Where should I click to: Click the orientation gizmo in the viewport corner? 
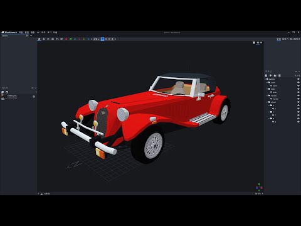(259, 187)
